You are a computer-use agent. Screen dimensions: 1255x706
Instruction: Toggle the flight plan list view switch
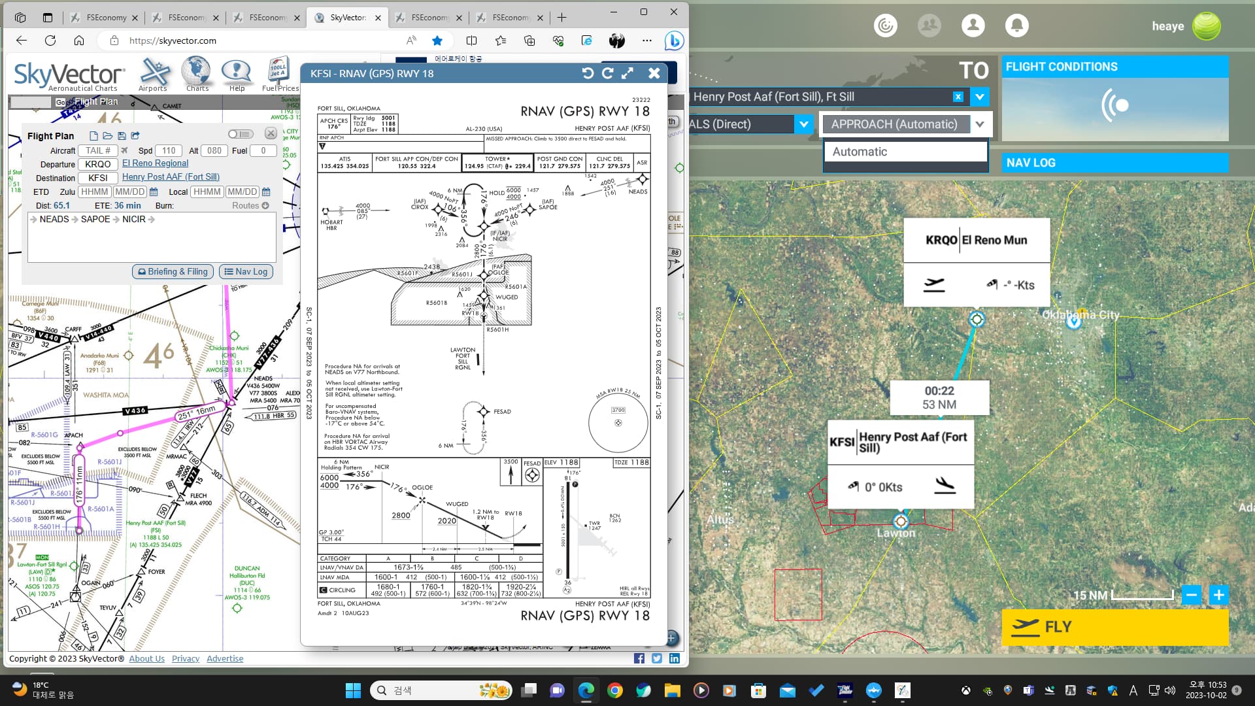[x=240, y=134]
